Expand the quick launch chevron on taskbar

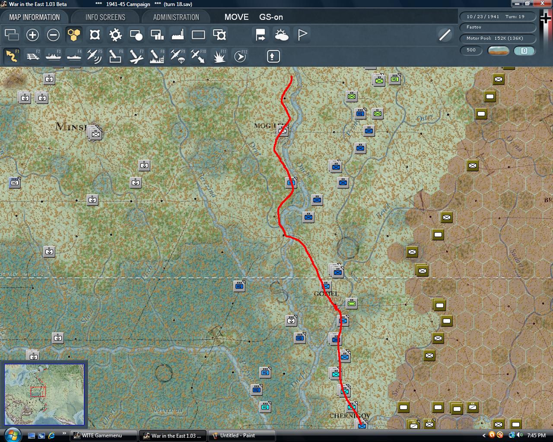(64, 433)
